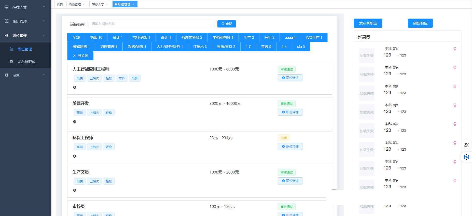Image resolution: width=472 pixels, height=216 pixels.
Task: Focus the 岗位名称 search input field
Action: [x=151, y=24]
